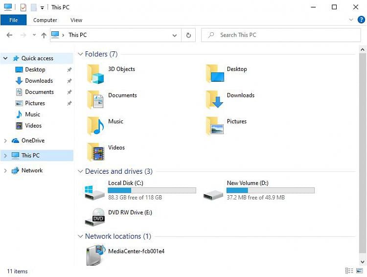Maximize the This PC window
This screenshot has width=367, height=277.
334,7
